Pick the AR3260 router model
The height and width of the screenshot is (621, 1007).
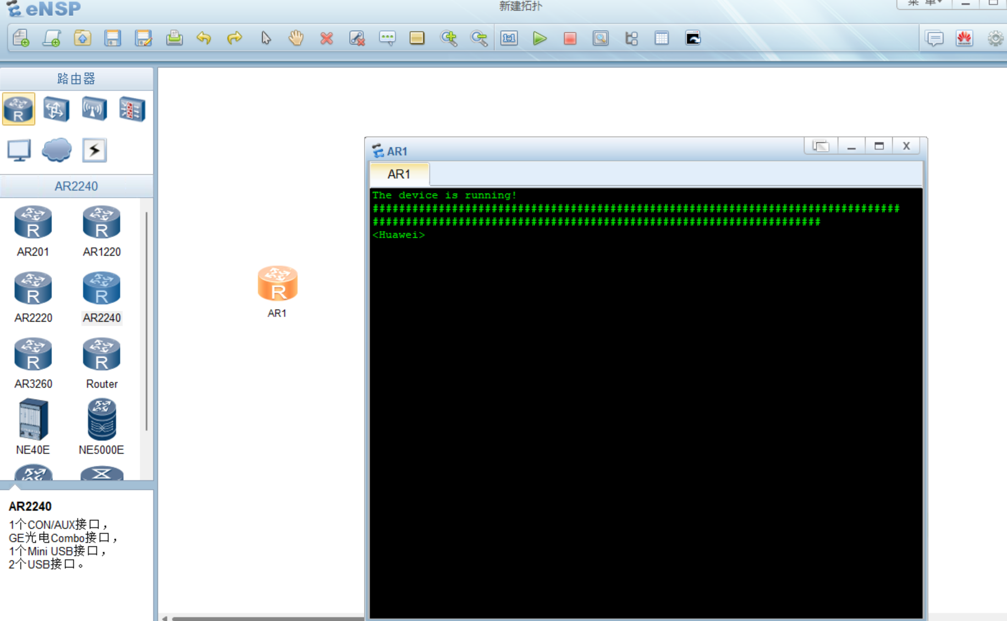click(x=33, y=364)
